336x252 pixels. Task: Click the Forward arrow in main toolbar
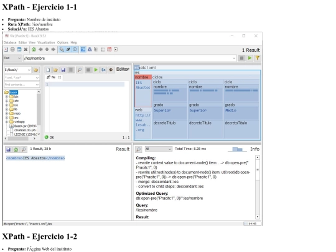(x=53, y=50)
